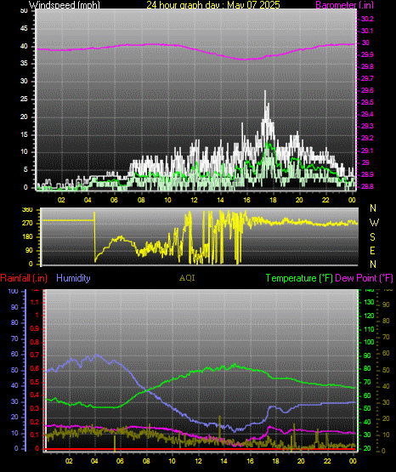Click the red "0.5" rainfall axis value
This screenshot has height=472, width=396.
point(35,382)
